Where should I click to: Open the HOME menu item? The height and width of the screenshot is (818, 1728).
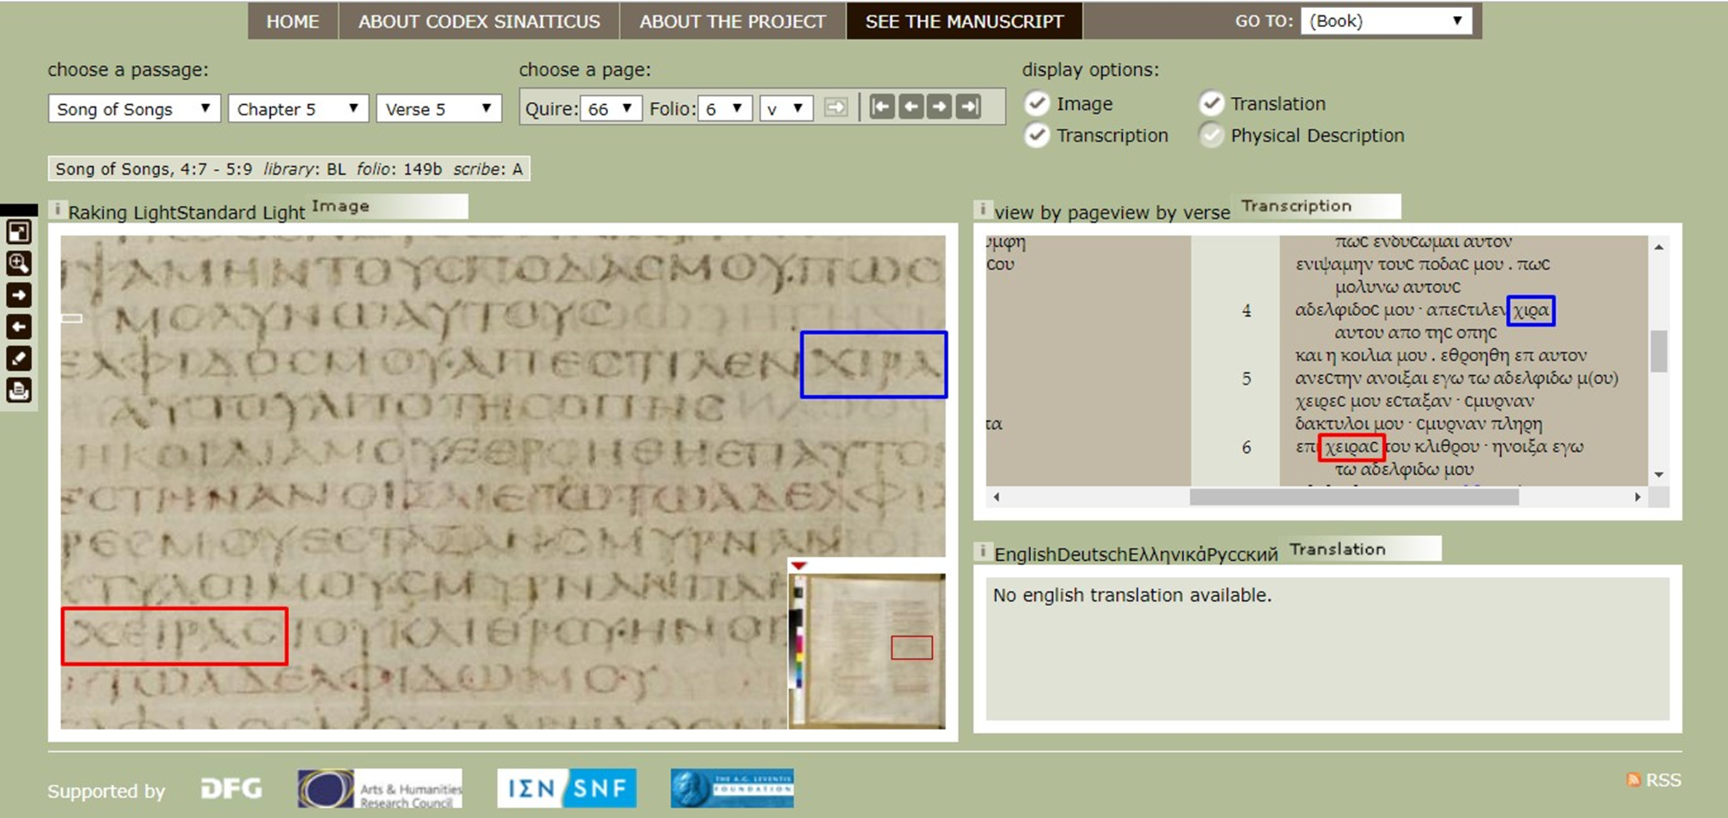292,21
